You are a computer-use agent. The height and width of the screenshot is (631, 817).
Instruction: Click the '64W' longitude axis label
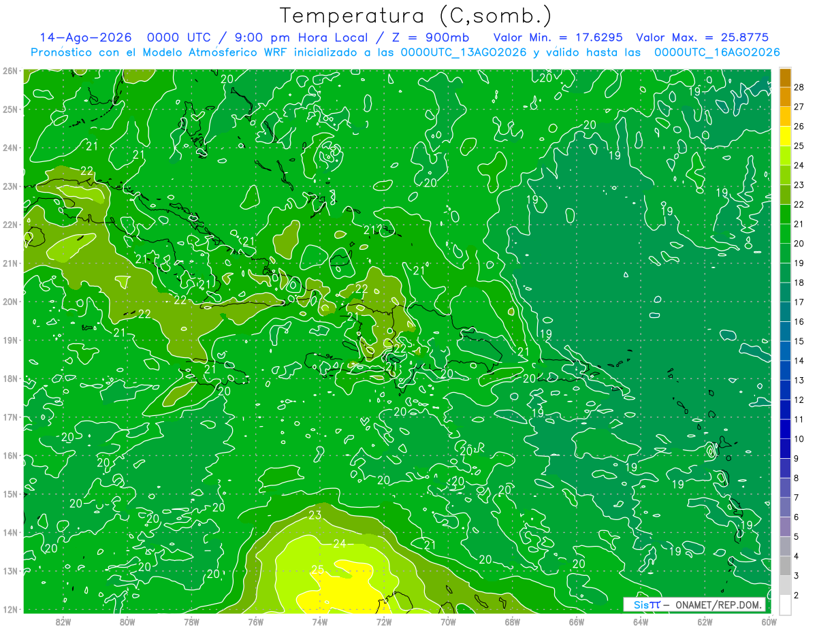pos(641,621)
